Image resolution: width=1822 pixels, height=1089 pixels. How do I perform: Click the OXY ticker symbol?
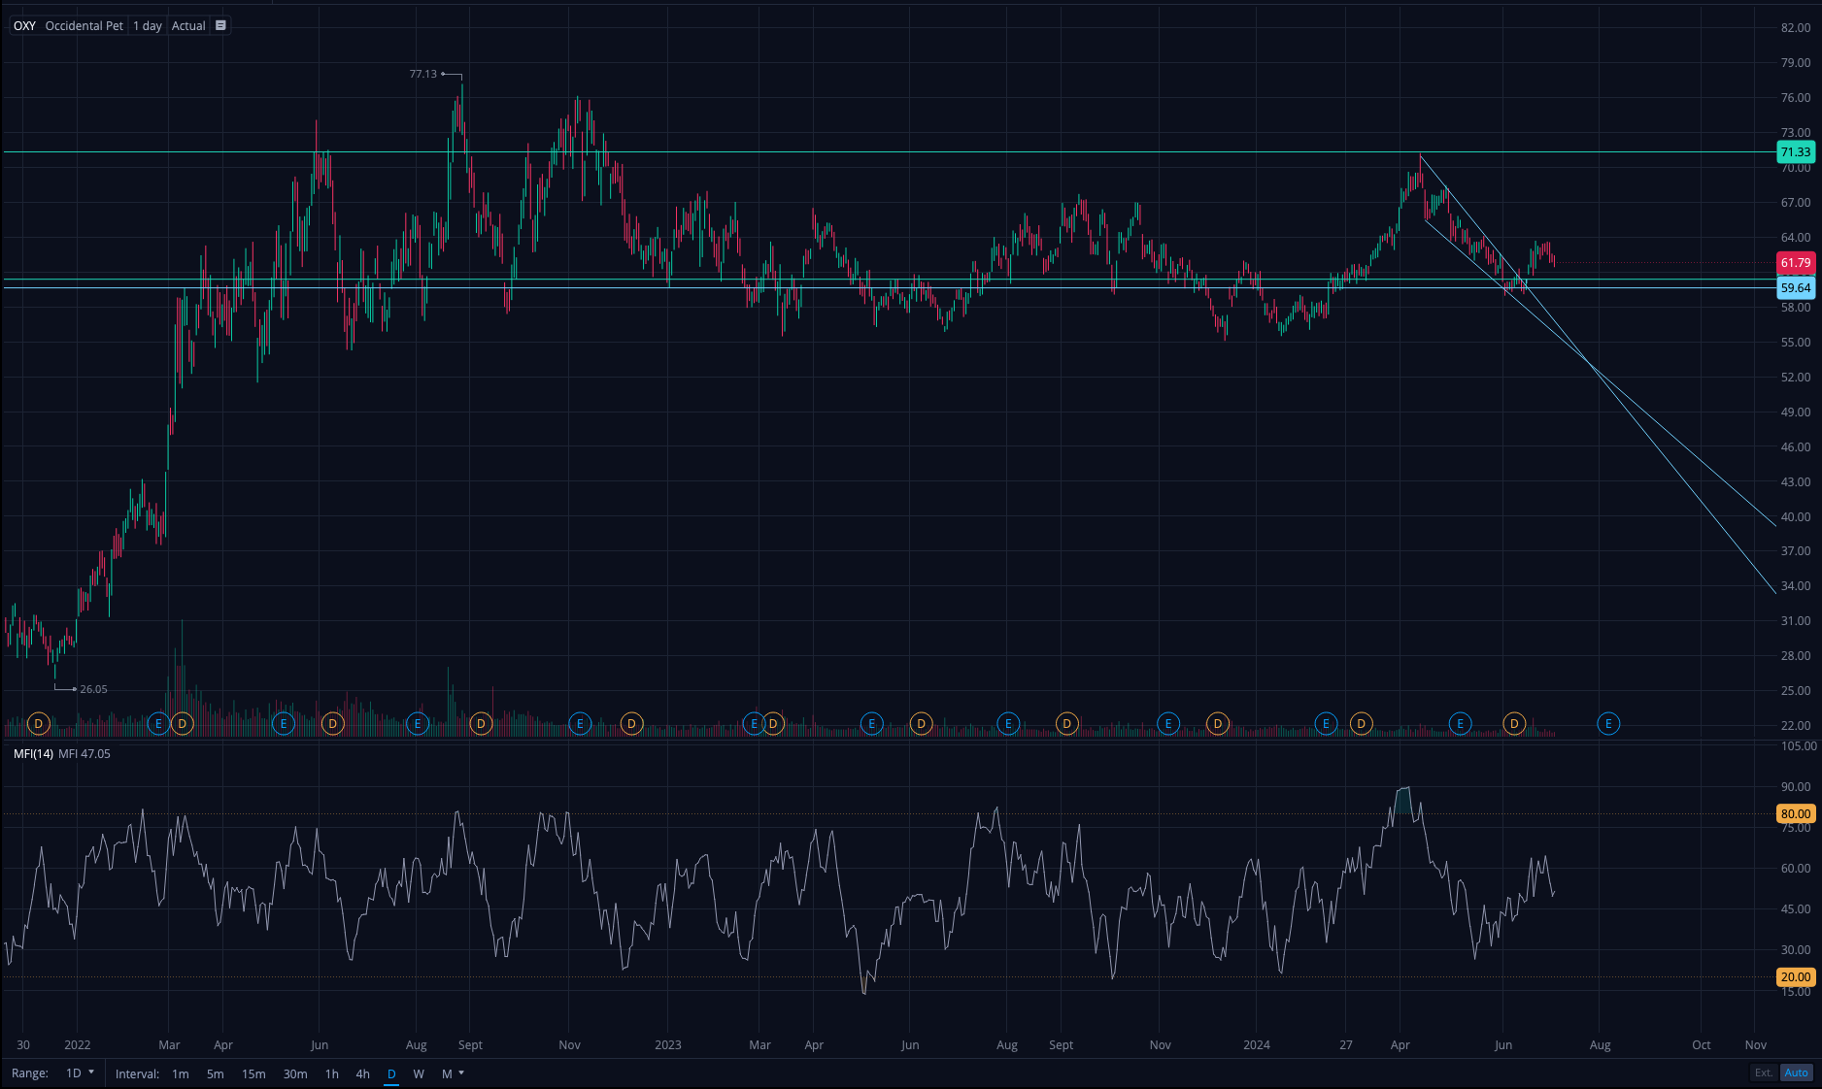pos(24,26)
